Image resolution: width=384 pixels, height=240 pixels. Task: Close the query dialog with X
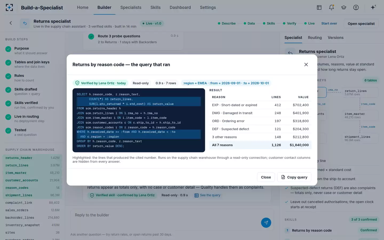pyautogui.click(x=306, y=65)
